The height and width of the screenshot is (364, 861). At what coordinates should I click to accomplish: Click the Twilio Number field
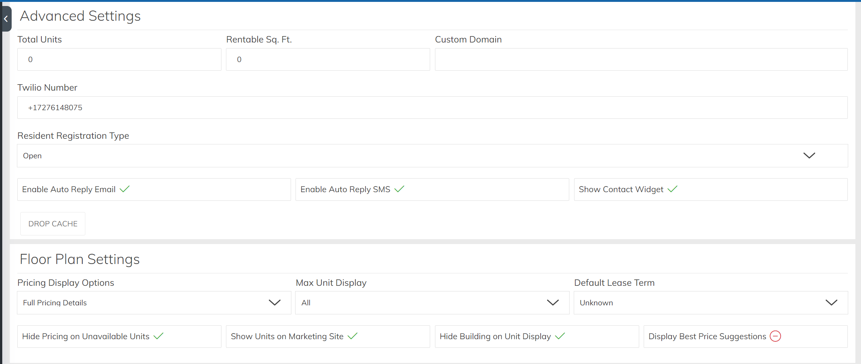click(x=432, y=108)
